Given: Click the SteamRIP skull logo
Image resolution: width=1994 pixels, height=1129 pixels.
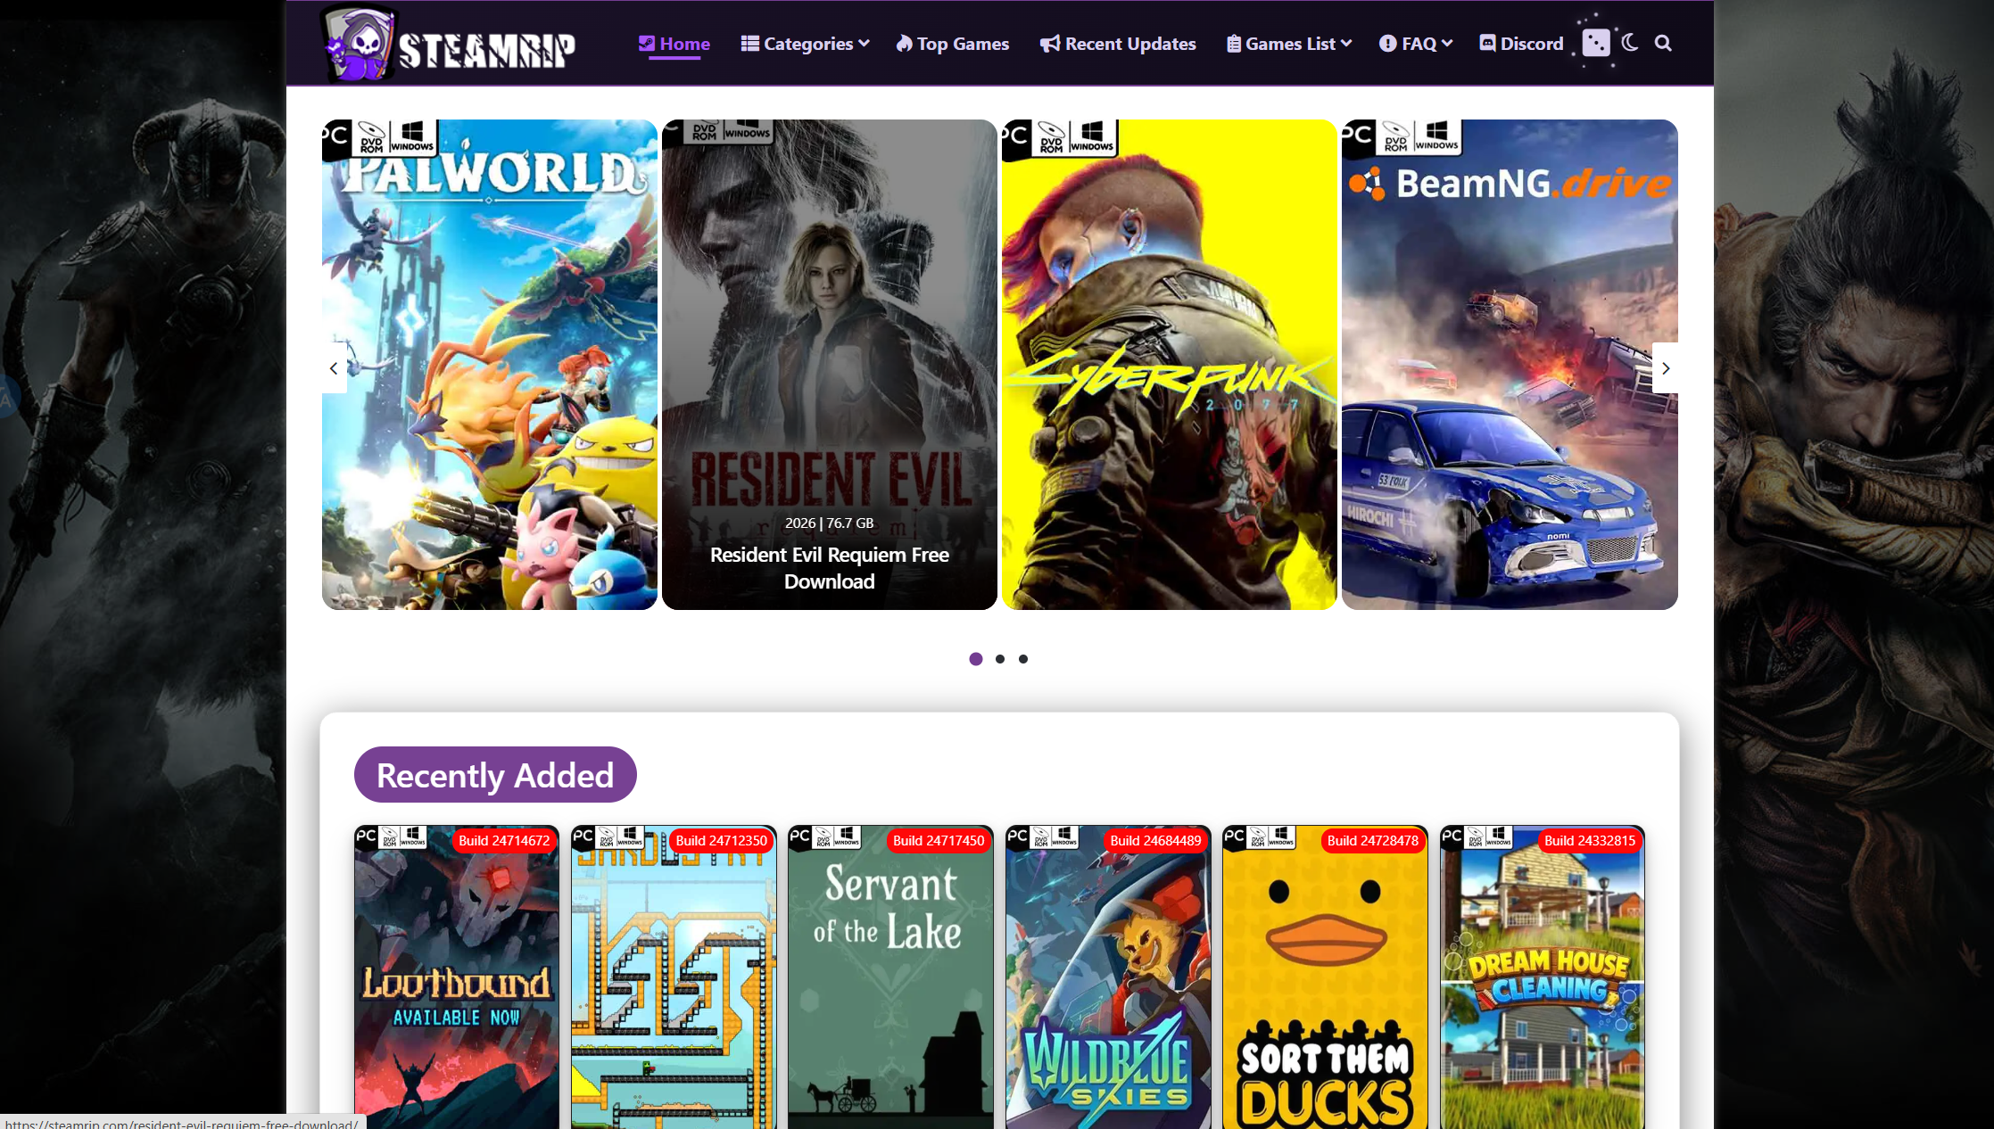Looking at the screenshot, I should point(449,44).
